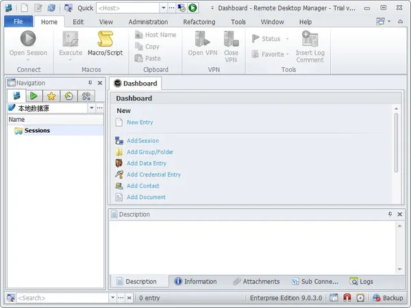Click the Dashboard vertical scrollbar
The width and height of the screenshot is (411, 308).
click(x=396, y=143)
